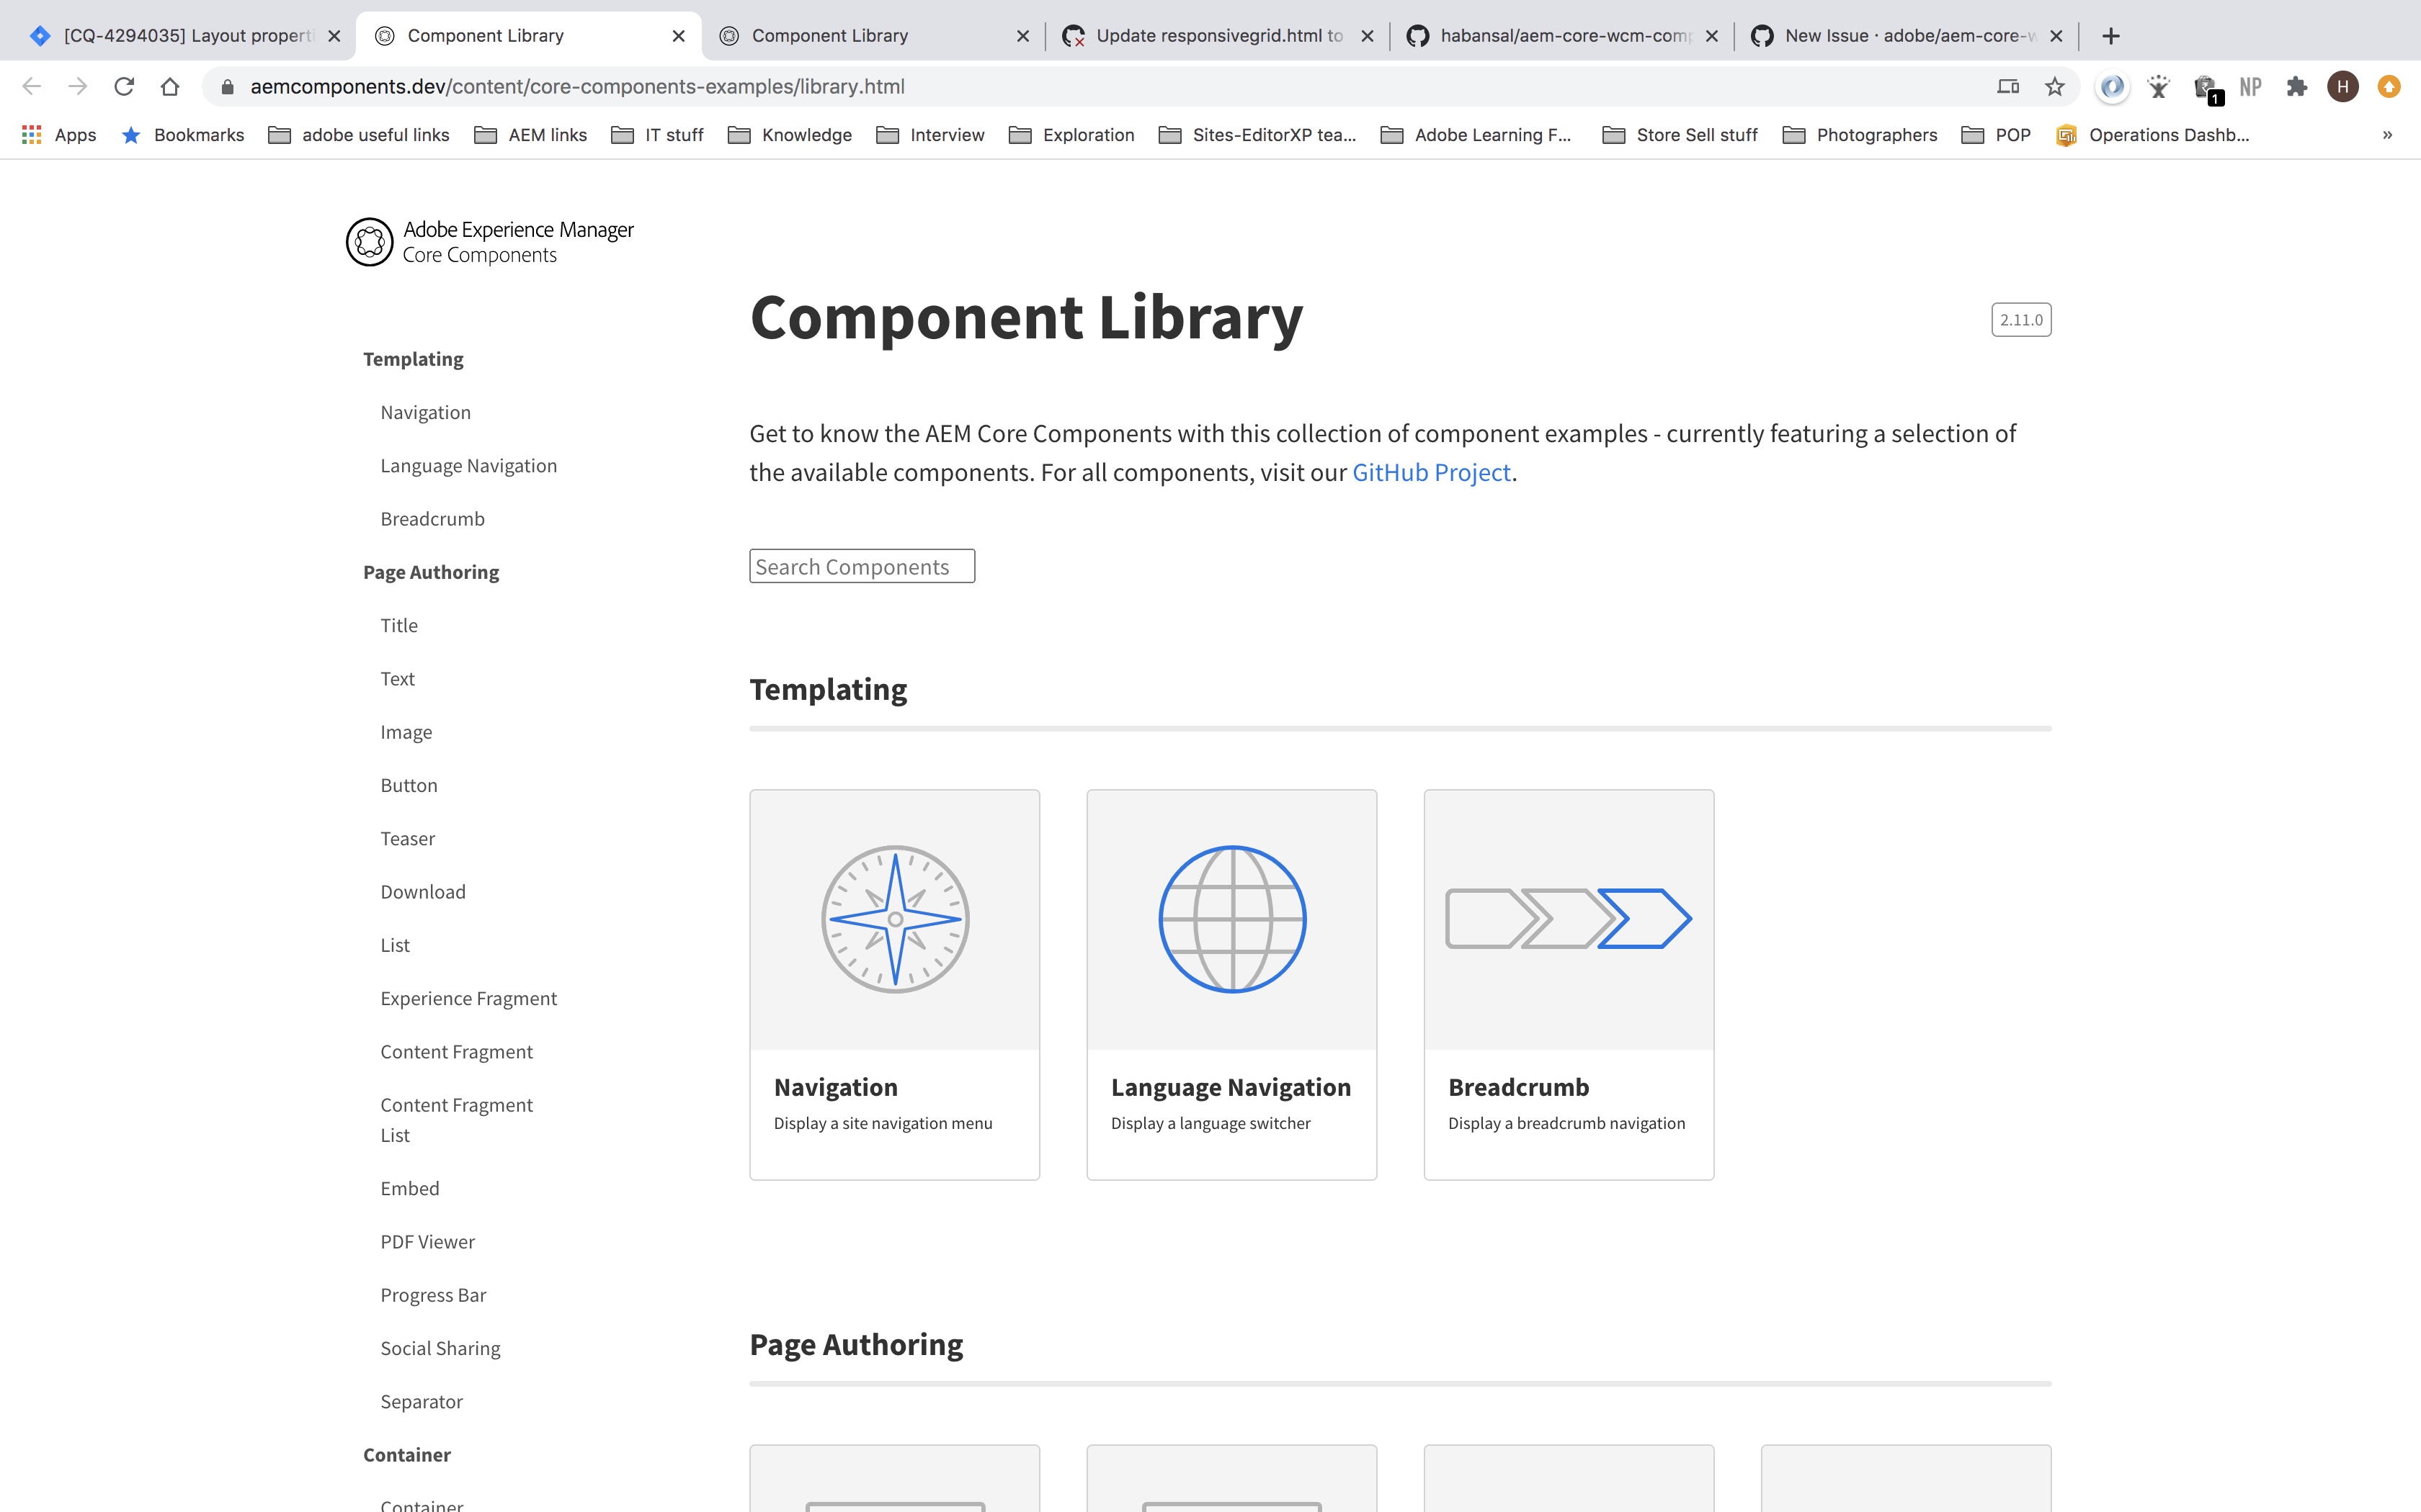The image size is (2421, 1512).
Task: Open the New Issue GitHub tab
Action: click(x=1901, y=35)
